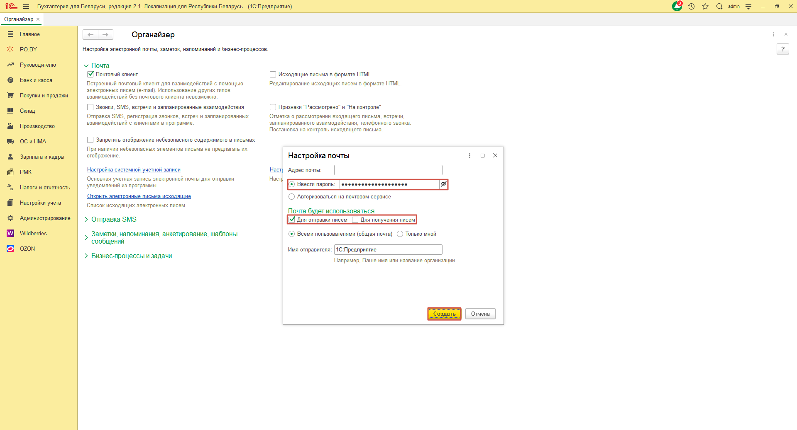Open the history clock icon
Image resolution: width=797 pixels, height=430 pixels.
coord(691,7)
